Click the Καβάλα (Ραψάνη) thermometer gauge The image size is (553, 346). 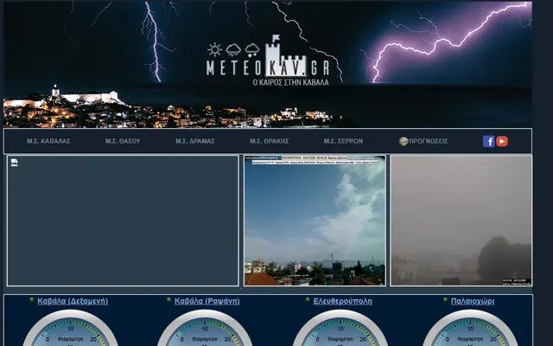click(x=205, y=329)
